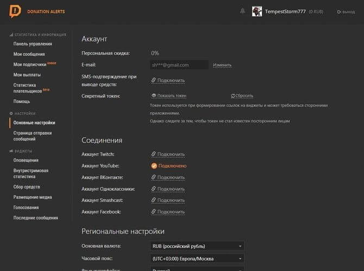The image size is (364, 271).
Task: Click the refresh icon beside Сбросить
Action: (233, 95)
